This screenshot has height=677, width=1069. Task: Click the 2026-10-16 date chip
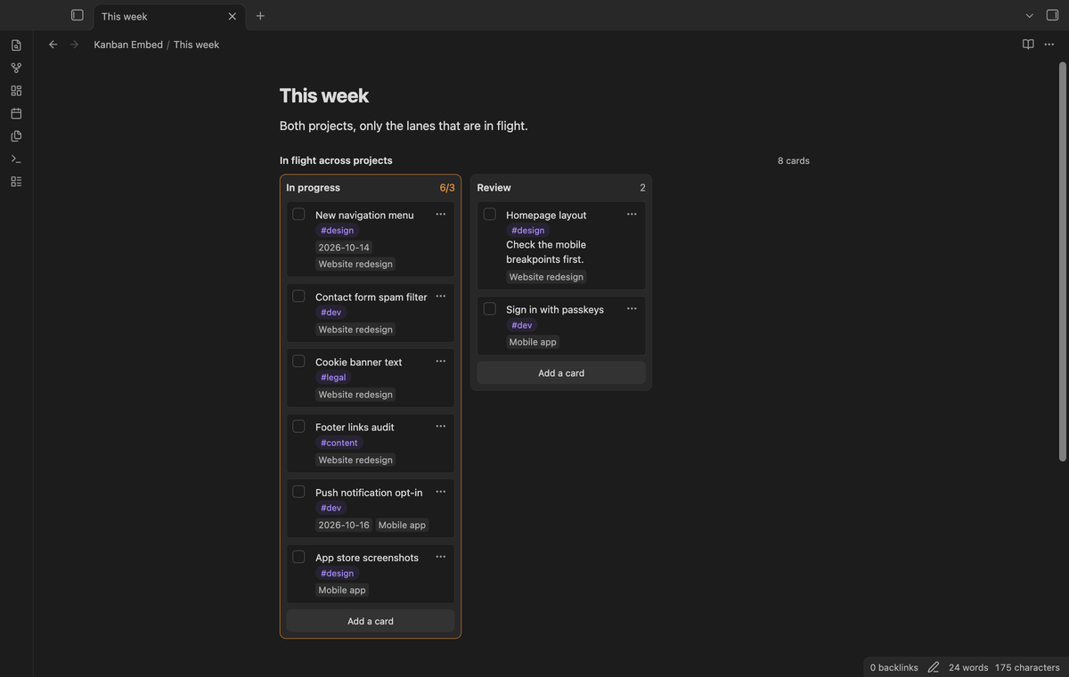pyautogui.click(x=344, y=525)
